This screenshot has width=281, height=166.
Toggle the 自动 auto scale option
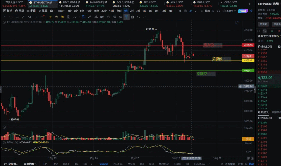251,164
